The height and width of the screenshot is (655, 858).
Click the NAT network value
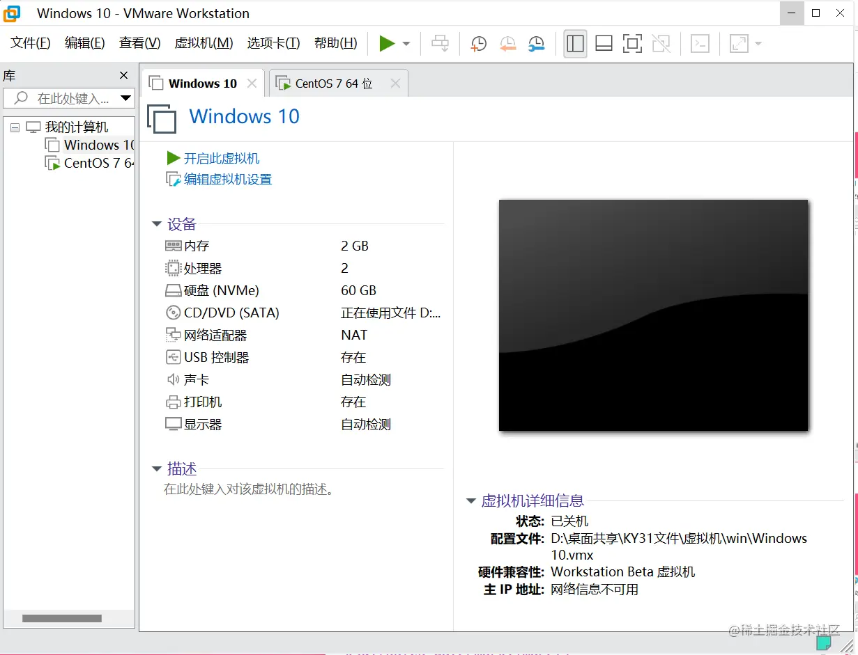pyautogui.click(x=354, y=335)
